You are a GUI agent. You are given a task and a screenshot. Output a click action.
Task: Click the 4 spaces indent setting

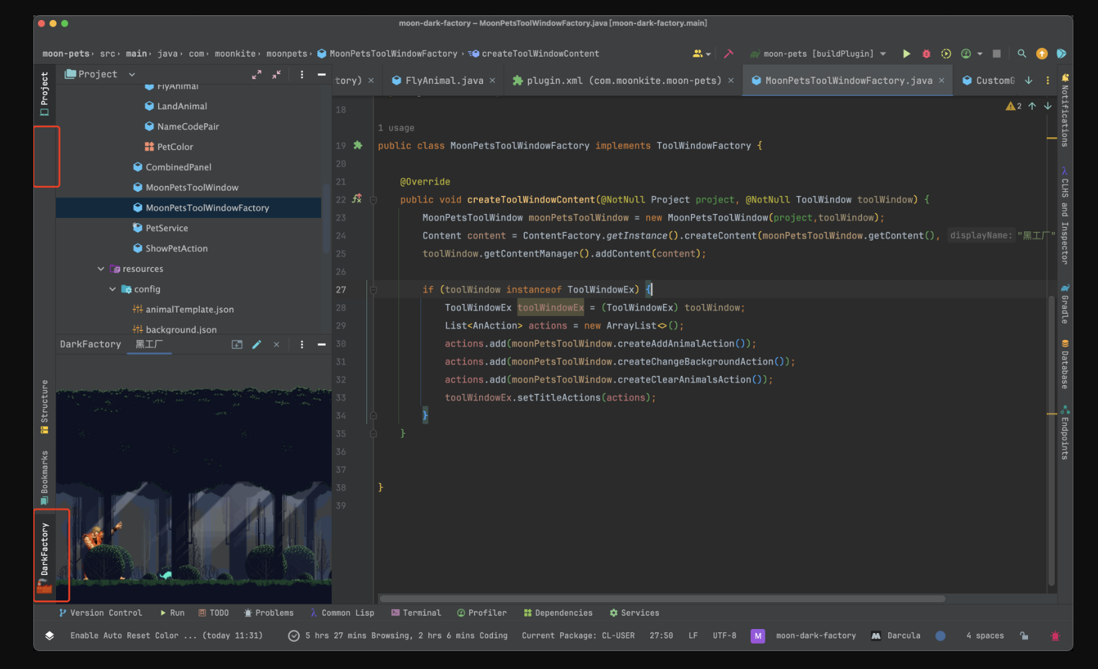pos(984,636)
